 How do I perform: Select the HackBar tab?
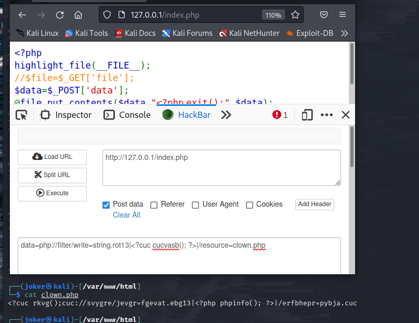[187, 115]
